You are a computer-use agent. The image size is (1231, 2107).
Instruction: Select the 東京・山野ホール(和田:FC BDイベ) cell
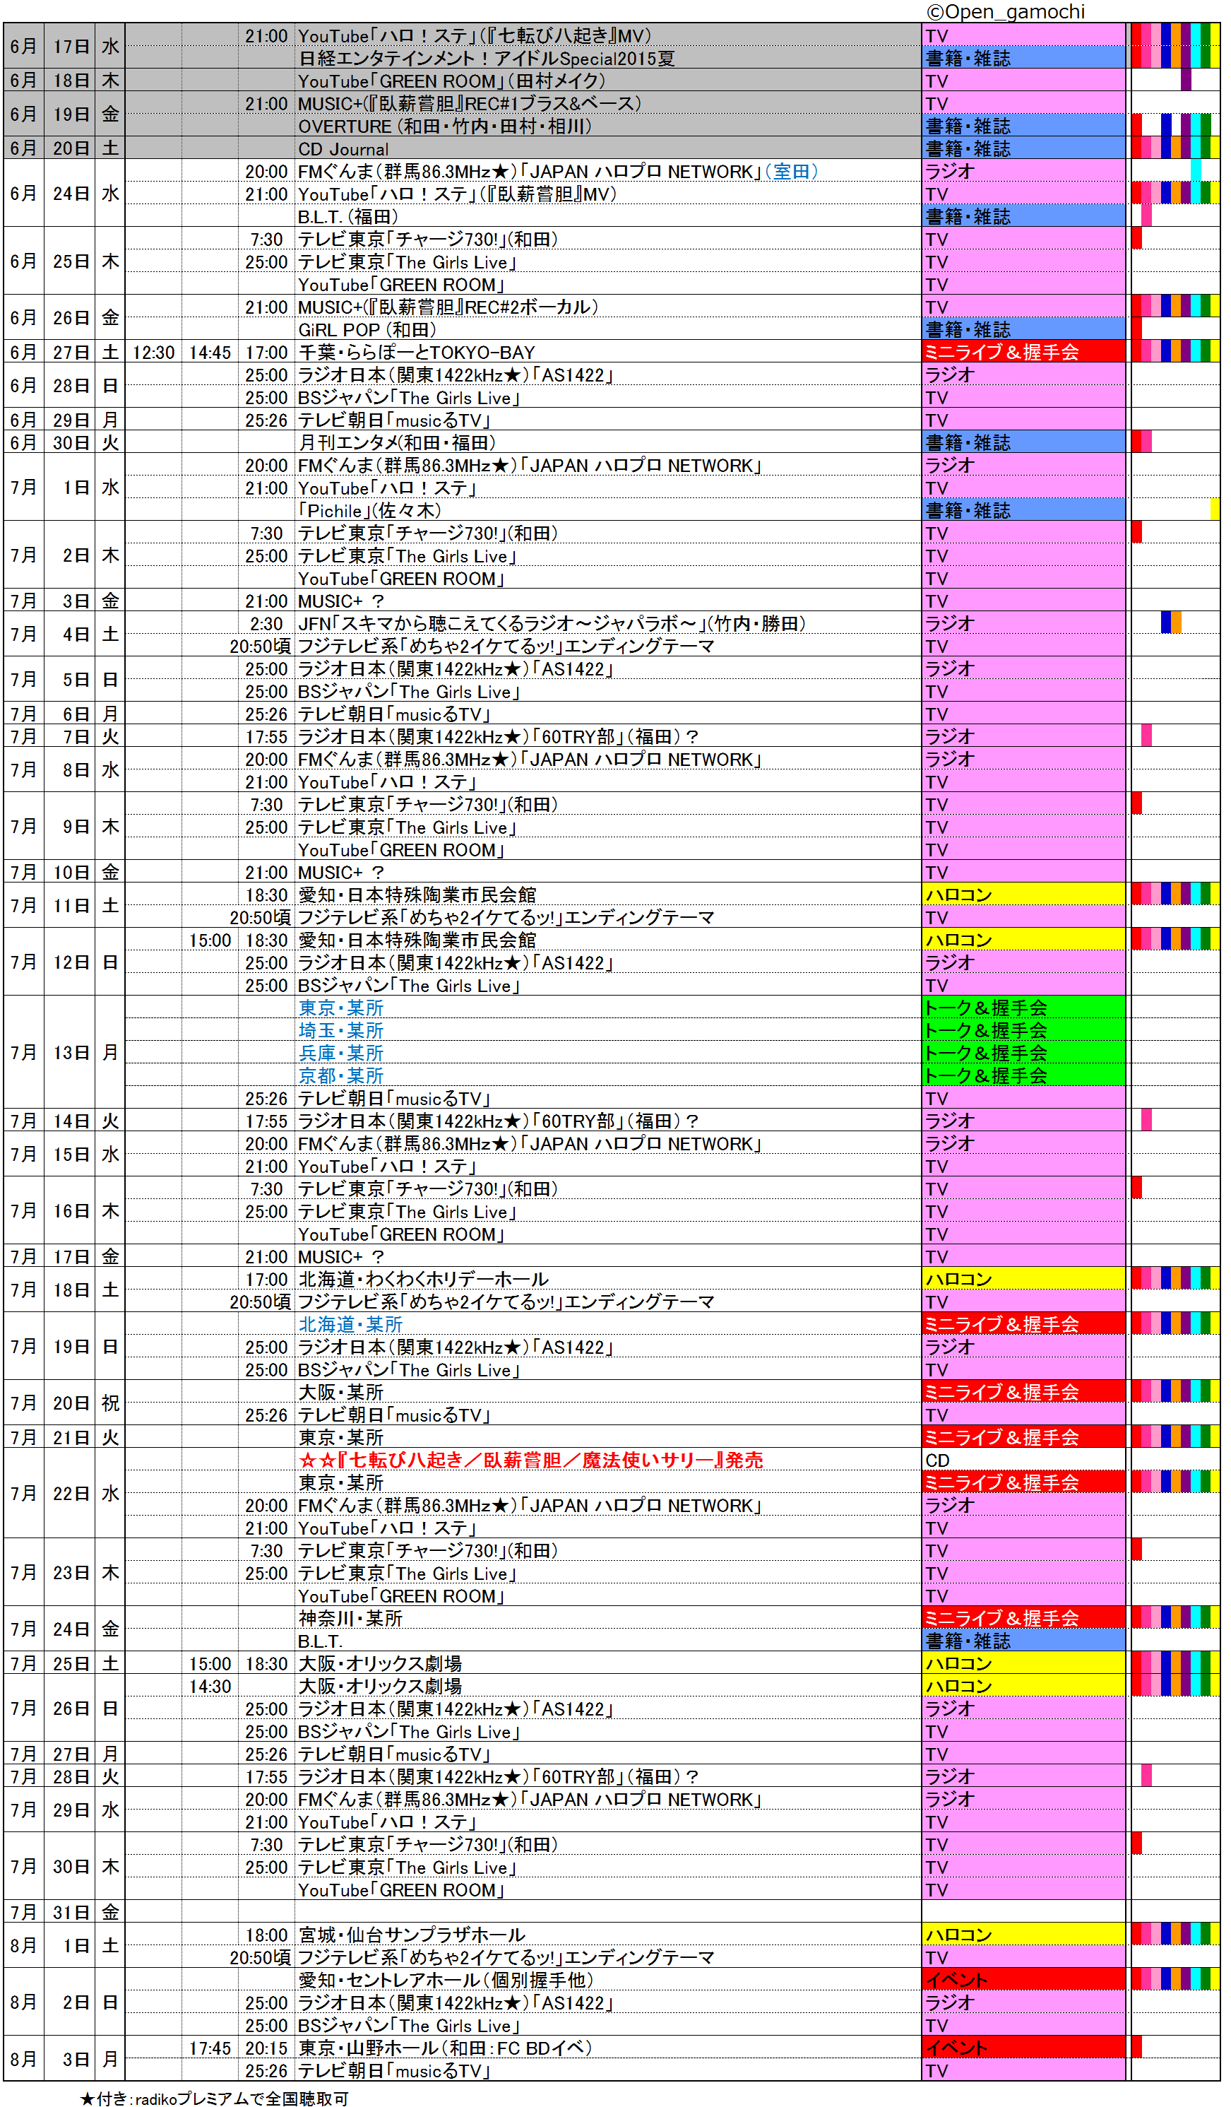coord(608,2048)
